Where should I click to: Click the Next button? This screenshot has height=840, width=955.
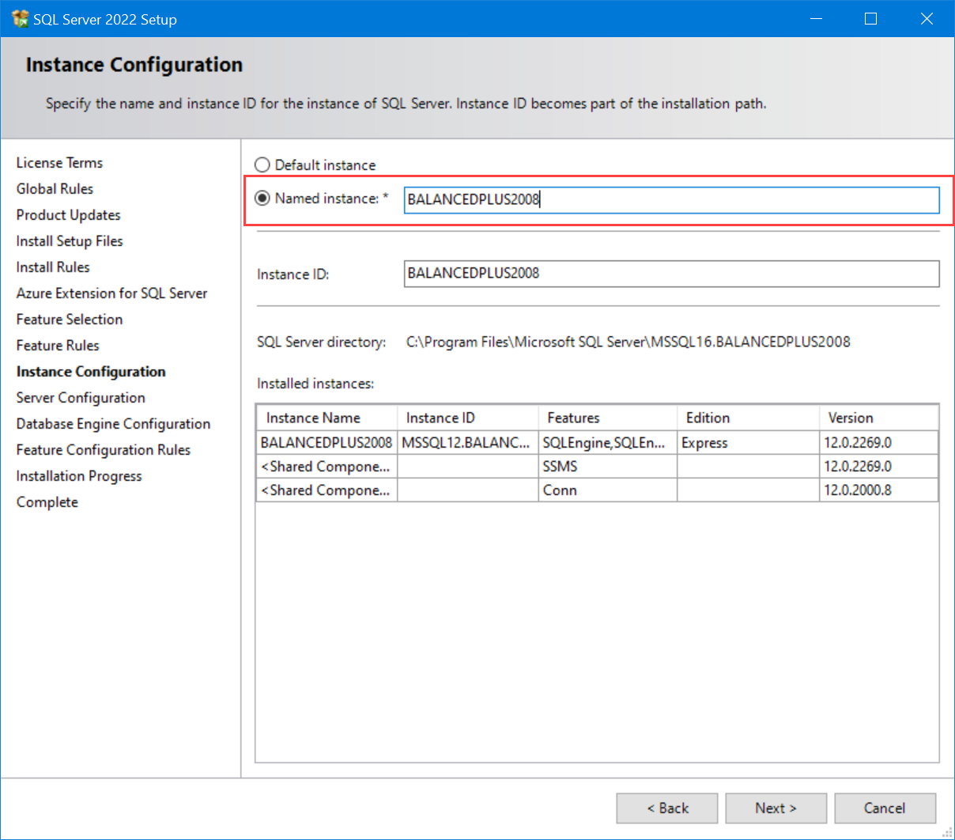[776, 808]
